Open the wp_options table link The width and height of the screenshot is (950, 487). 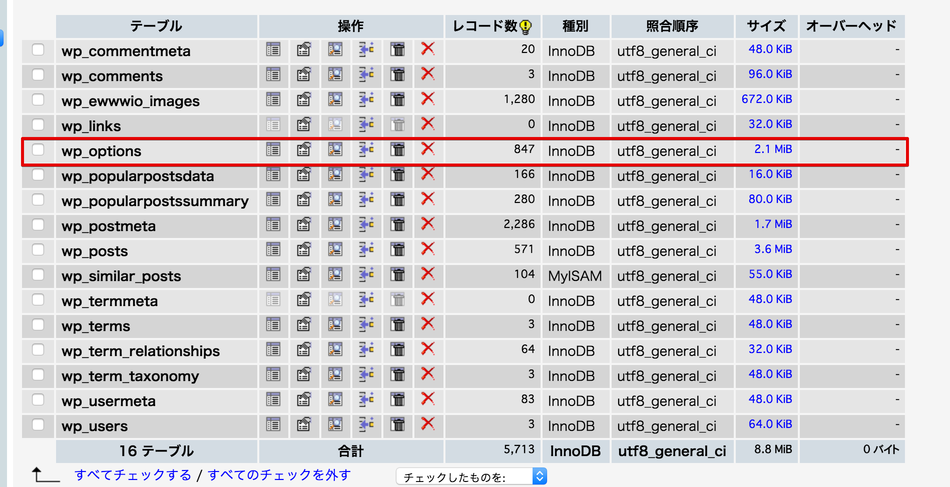pos(102,151)
